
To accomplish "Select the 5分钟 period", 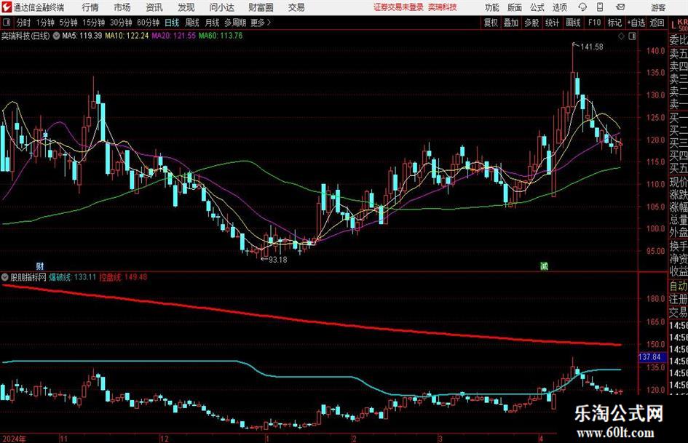I will pyautogui.click(x=68, y=23).
